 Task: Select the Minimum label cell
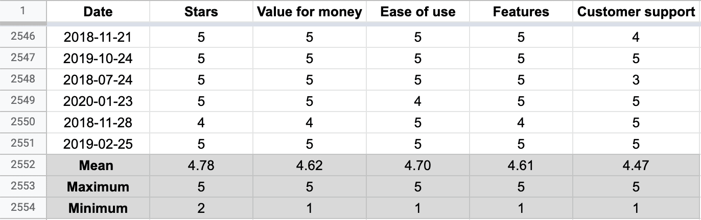[98, 208]
